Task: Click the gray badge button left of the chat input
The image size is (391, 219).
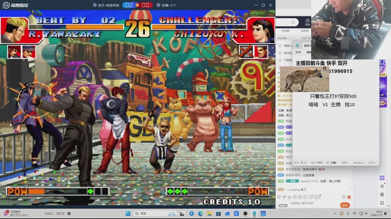Action: point(283,205)
